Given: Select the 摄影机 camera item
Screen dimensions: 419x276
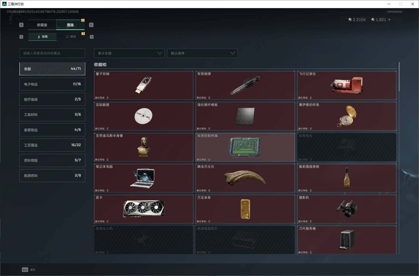Looking at the screenshot, I should pyautogui.click(x=347, y=209).
